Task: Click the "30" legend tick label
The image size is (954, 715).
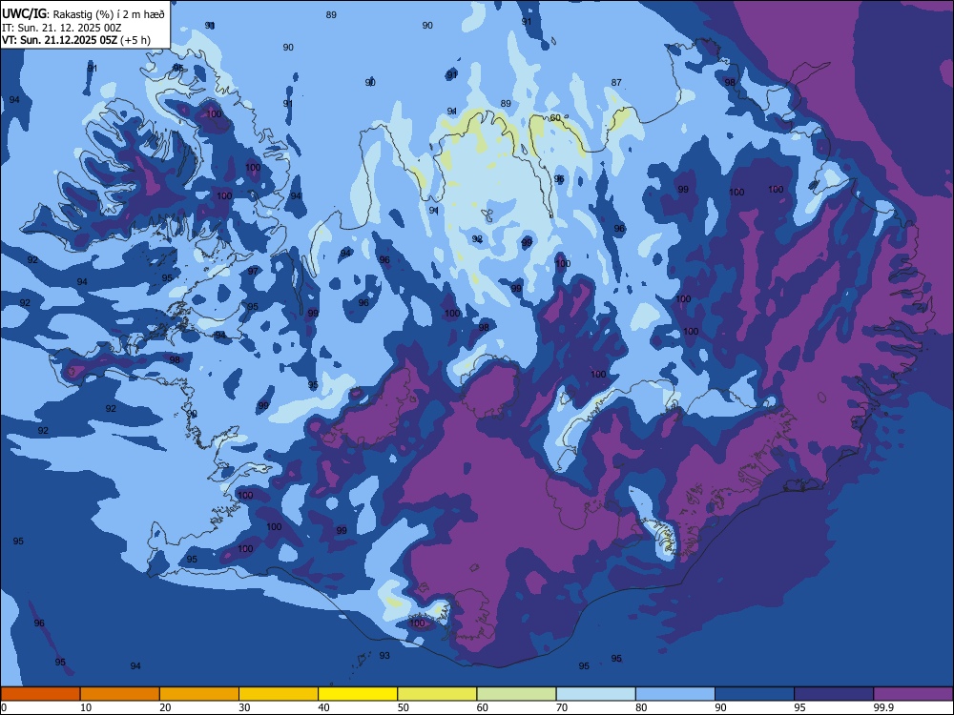Action: click(244, 707)
